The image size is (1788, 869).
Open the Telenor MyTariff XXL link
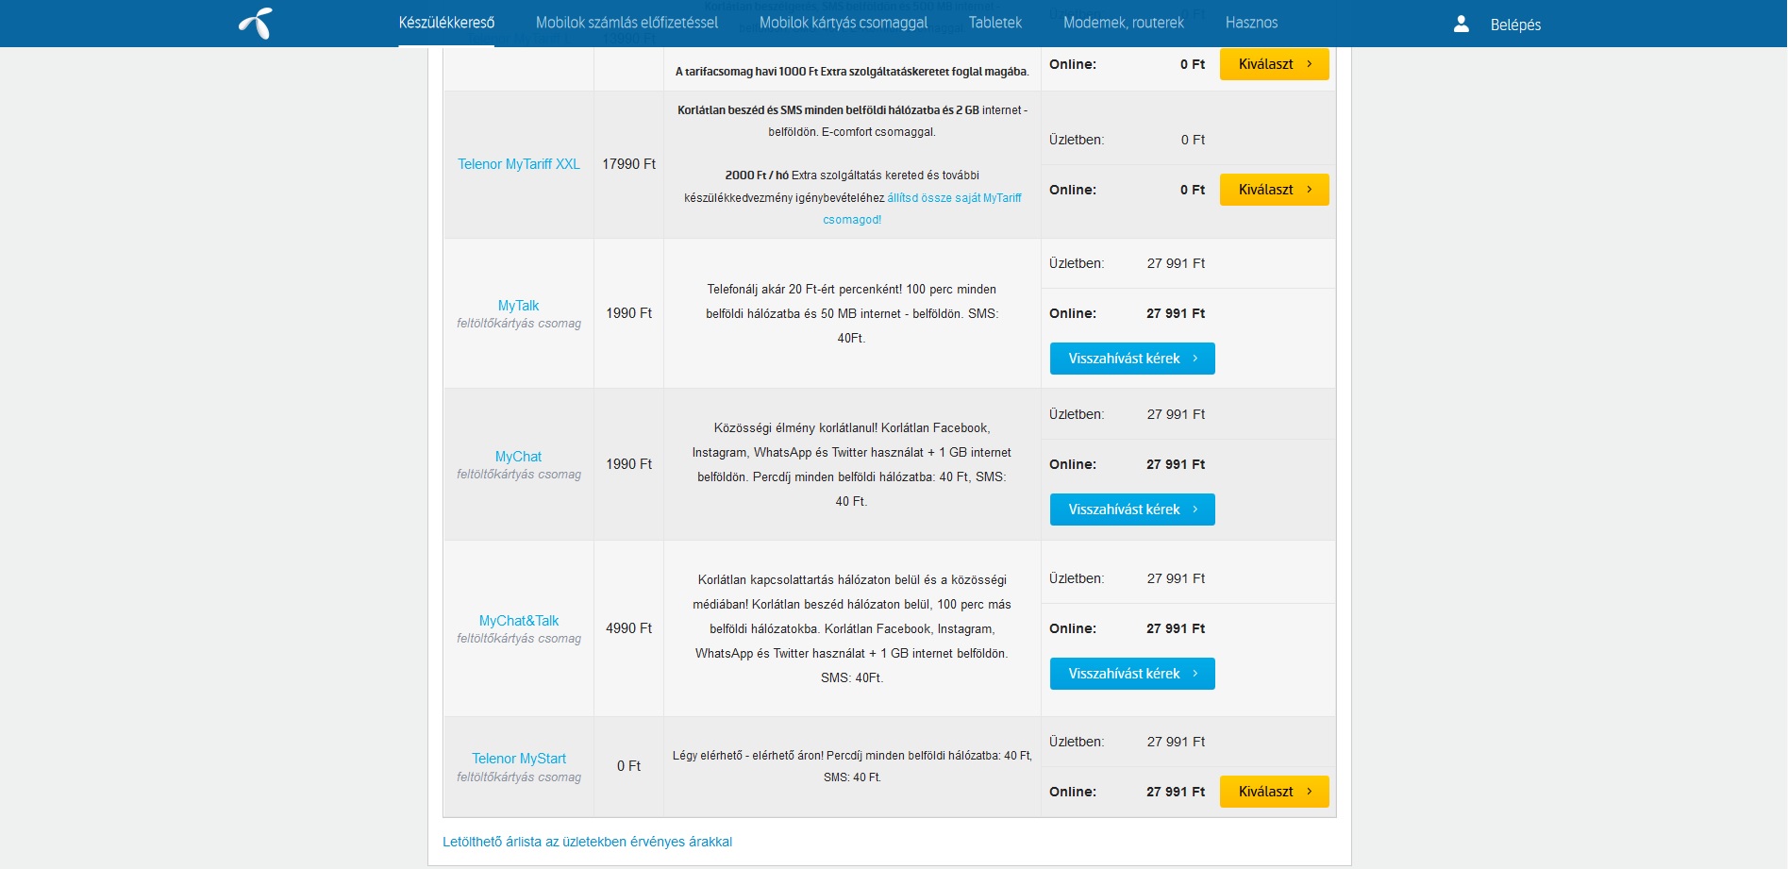pyautogui.click(x=519, y=164)
